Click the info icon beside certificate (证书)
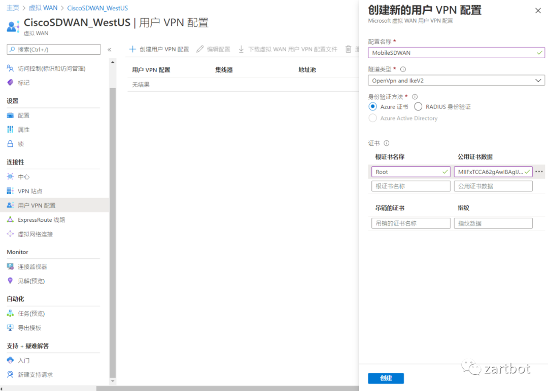The width and height of the screenshot is (548, 391). 387,143
